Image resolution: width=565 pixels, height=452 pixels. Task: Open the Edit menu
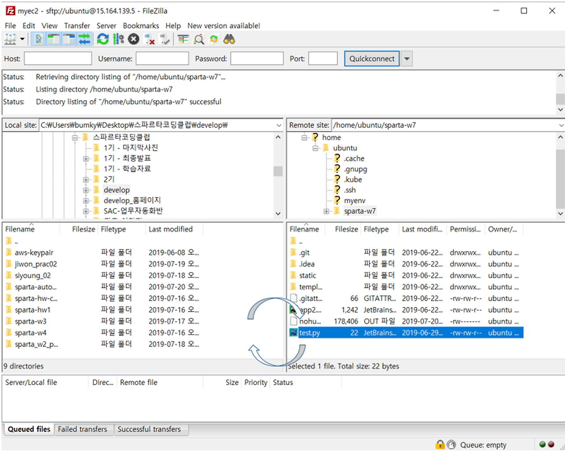(x=29, y=26)
